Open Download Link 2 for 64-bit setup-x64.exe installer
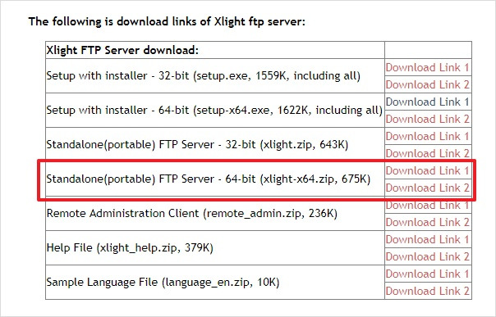Screen dimensions: 496x317 [x=427, y=119]
